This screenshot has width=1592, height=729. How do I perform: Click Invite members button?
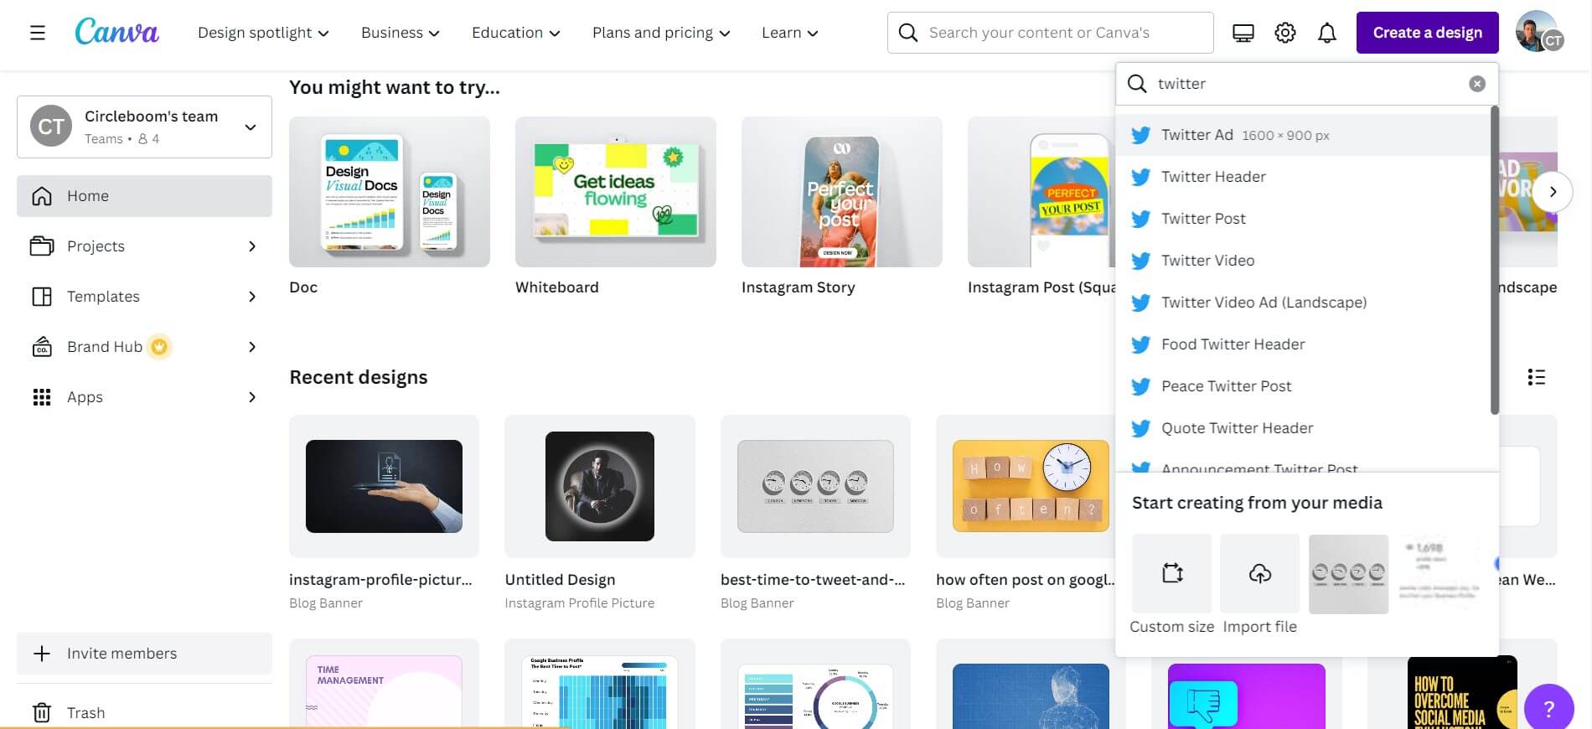pyautogui.click(x=144, y=654)
